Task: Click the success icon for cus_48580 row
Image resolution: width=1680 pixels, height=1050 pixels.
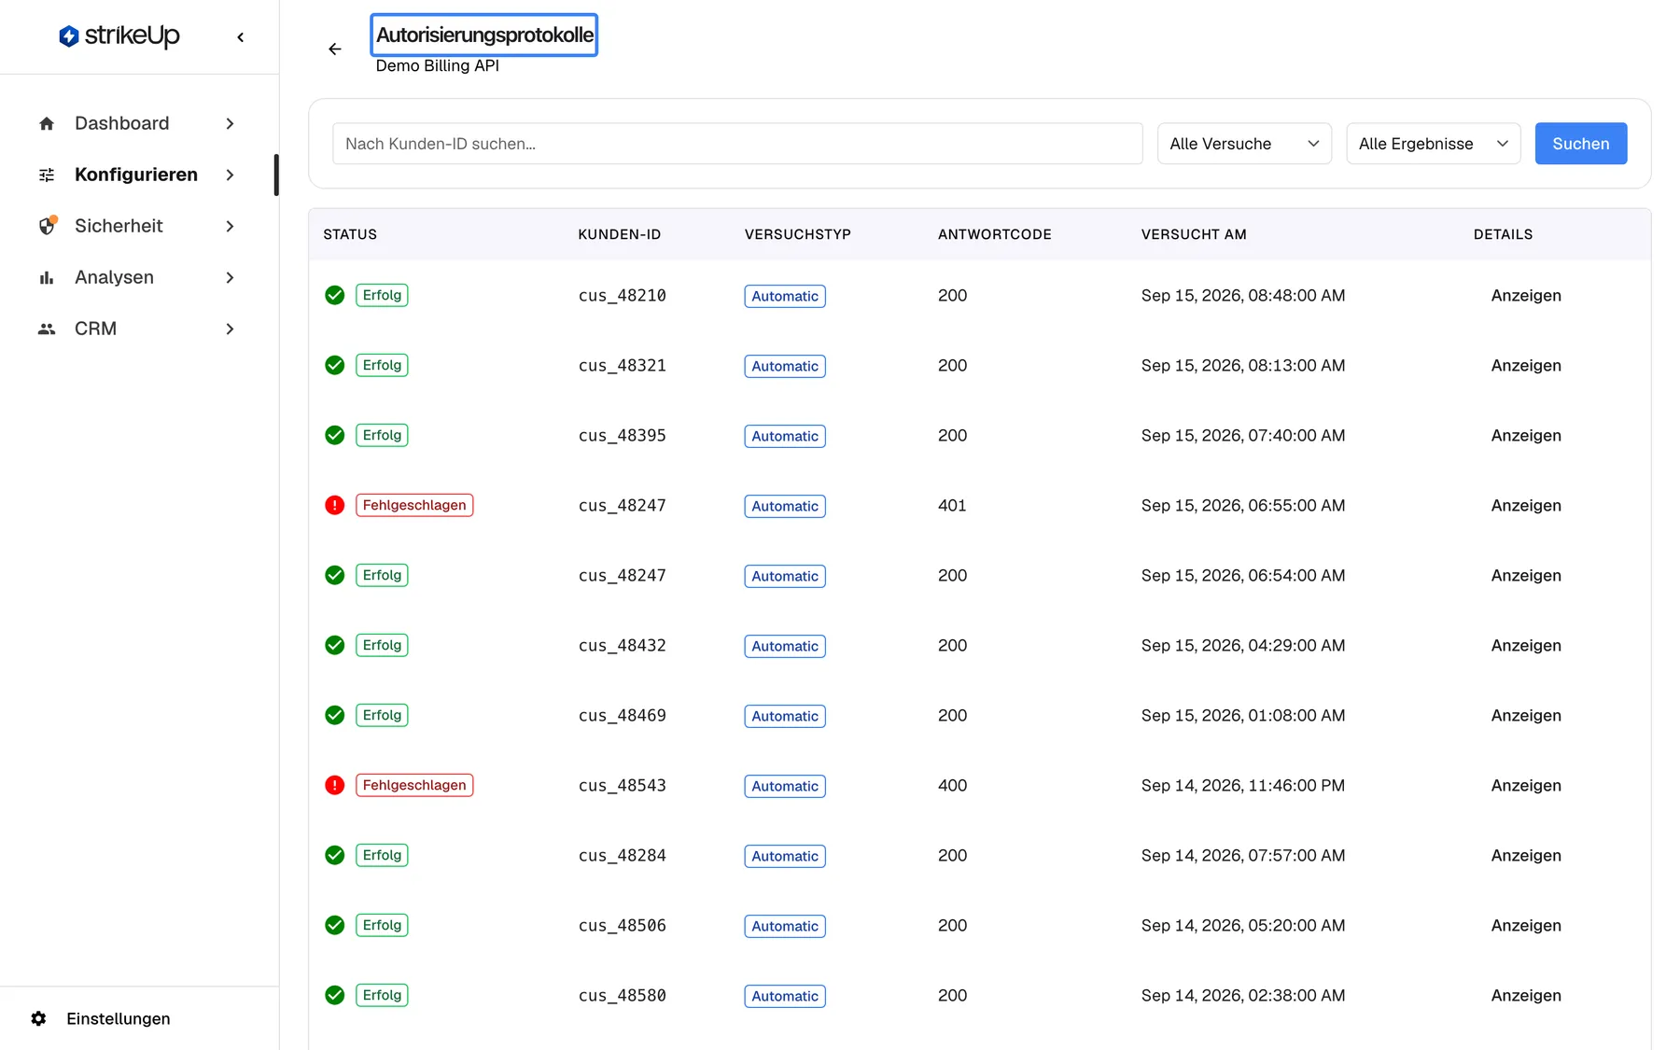Action: pos(335,995)
